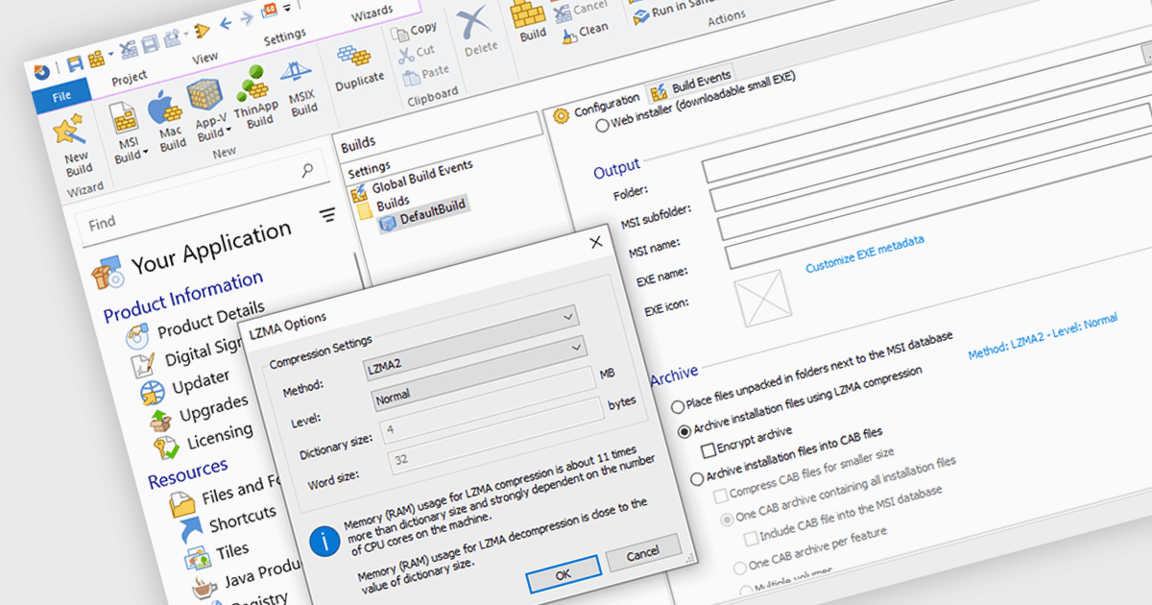Click Cancel in LZMA Options dialog
This screenshot has width=1152, height=605.
pyautogui.click(x=642, y=552)
